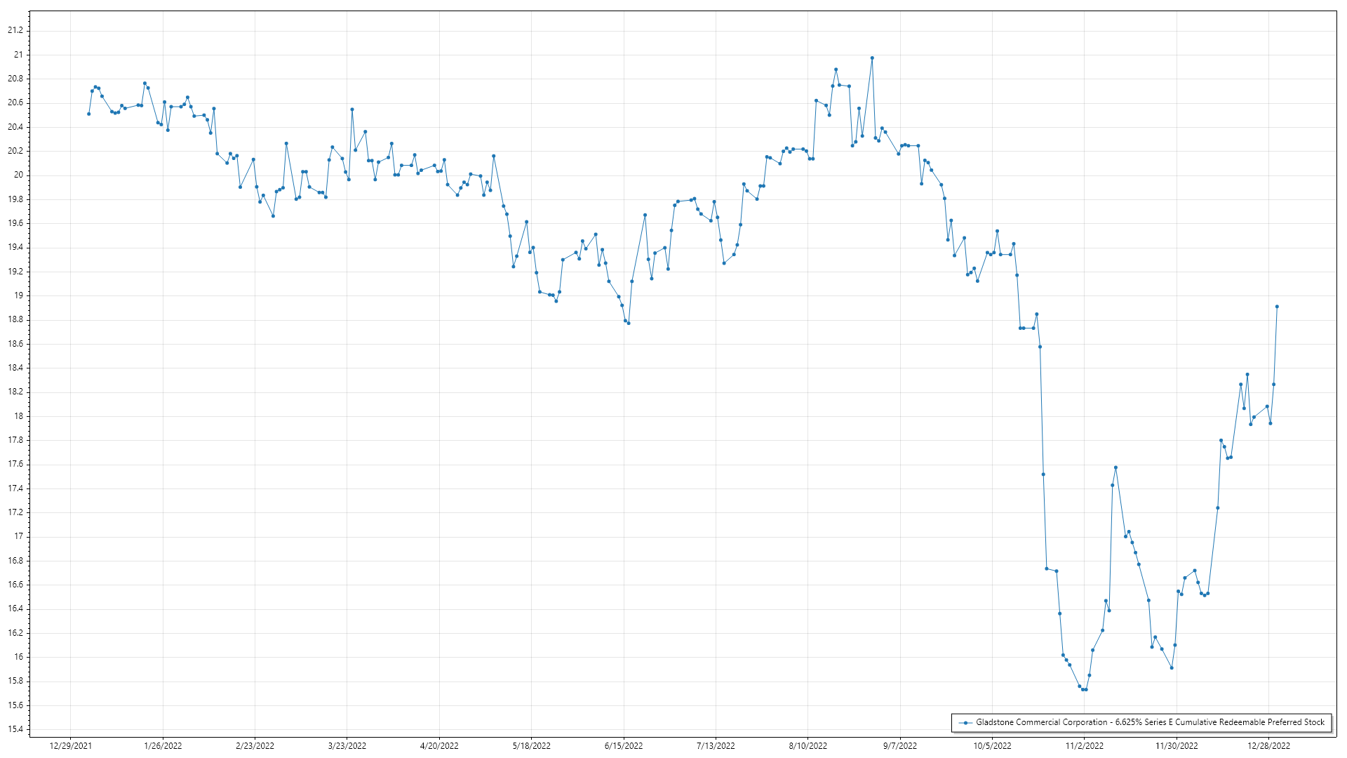Image resolution: width=1347 pixels, height=758 pixels.
Task: Click the highest data point near 21
Action: [872, 58]
